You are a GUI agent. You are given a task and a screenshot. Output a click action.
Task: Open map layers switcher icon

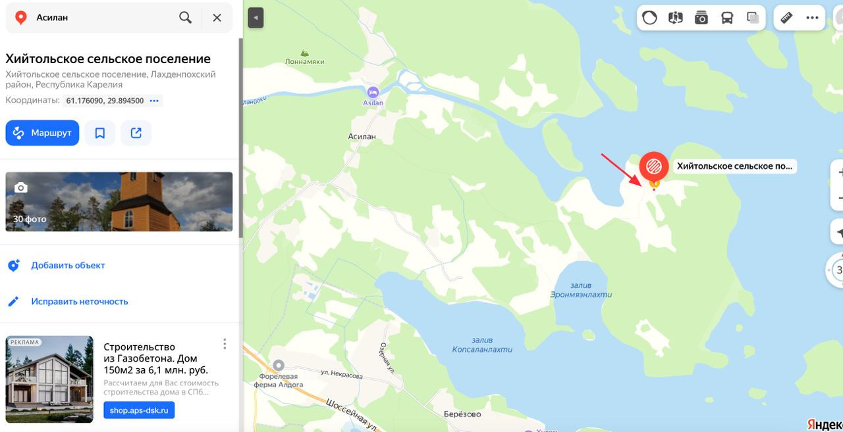coord(753,18)
